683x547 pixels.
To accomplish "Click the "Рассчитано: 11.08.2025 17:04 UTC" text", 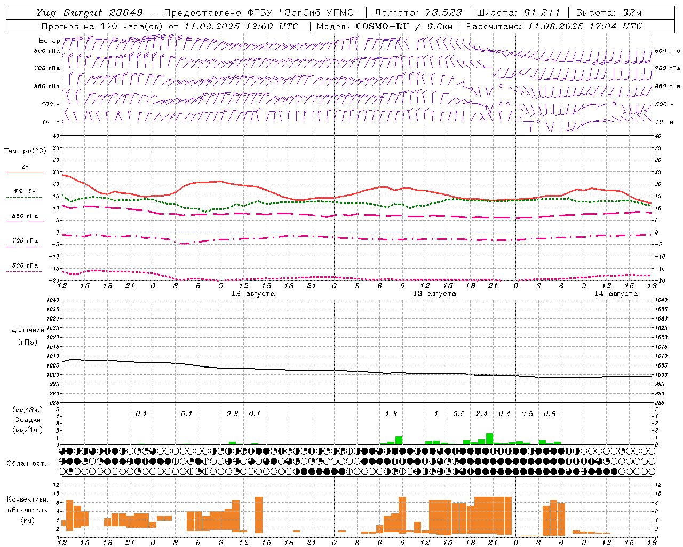I will click(x=554, y=26).
